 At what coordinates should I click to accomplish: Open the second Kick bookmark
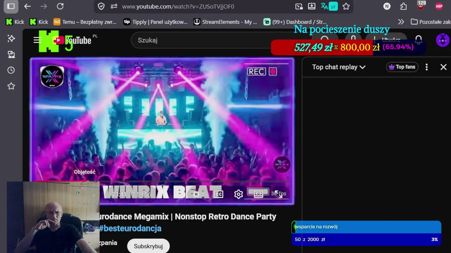point(39,22)
